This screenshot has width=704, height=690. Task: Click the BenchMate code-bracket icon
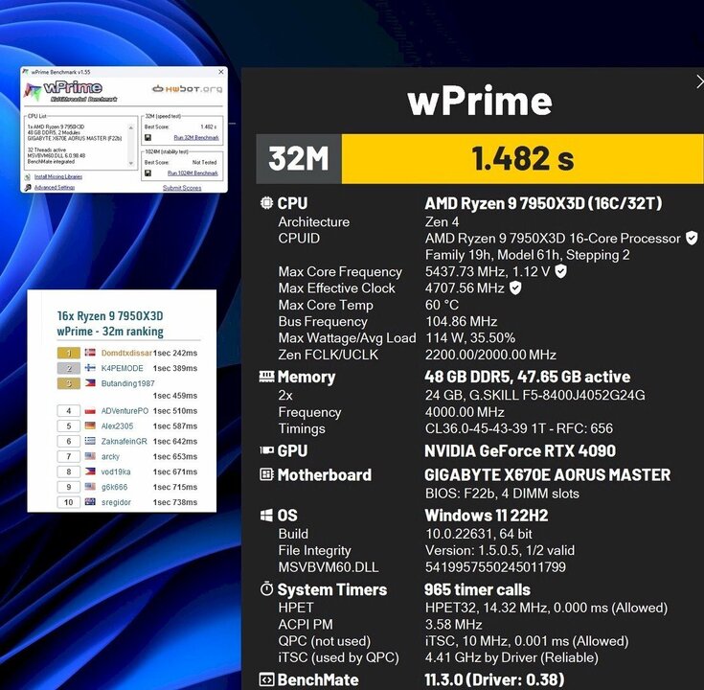pos(266,679)
